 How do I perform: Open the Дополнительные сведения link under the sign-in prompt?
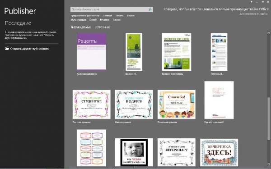(x=254, y=14)
